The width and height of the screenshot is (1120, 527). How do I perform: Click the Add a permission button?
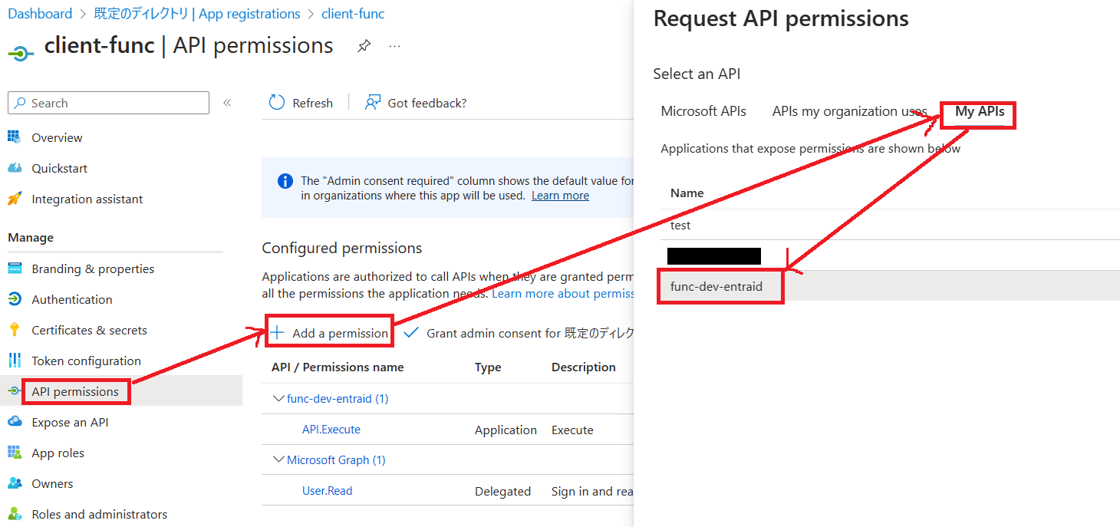coord(329,332)
